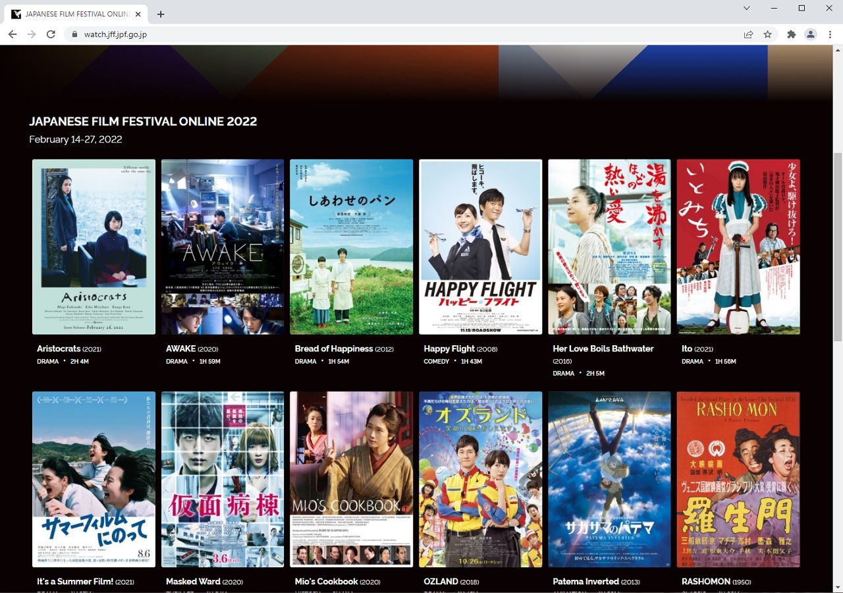Open the Aristocrats film poster
This screenshot has height=593, width=843.
(94, 247)
